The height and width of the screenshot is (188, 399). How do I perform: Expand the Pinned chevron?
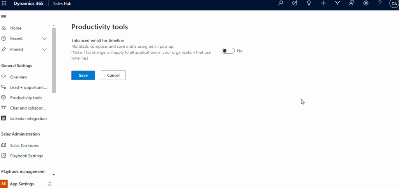pyautogui.click(x=44, y=49)
